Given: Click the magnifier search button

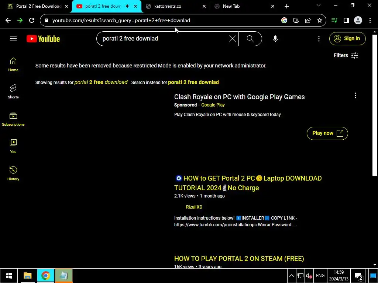Looking at the screenshot, I should point(250,38).
